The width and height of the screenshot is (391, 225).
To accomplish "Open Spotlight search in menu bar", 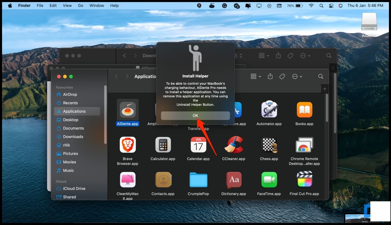I will pyautogui.click(x=321, y=5).
